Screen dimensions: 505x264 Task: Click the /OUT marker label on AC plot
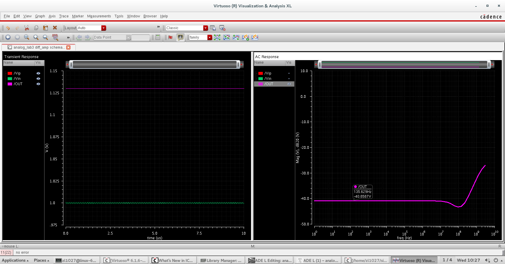click(363, 192)
